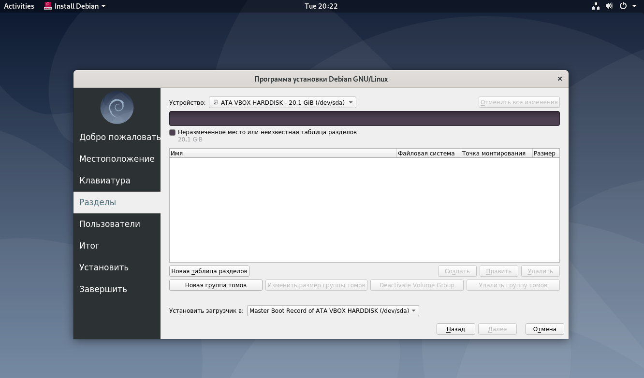
Task: Open the Устройство device dropdown
Action: tap(282, 102)
